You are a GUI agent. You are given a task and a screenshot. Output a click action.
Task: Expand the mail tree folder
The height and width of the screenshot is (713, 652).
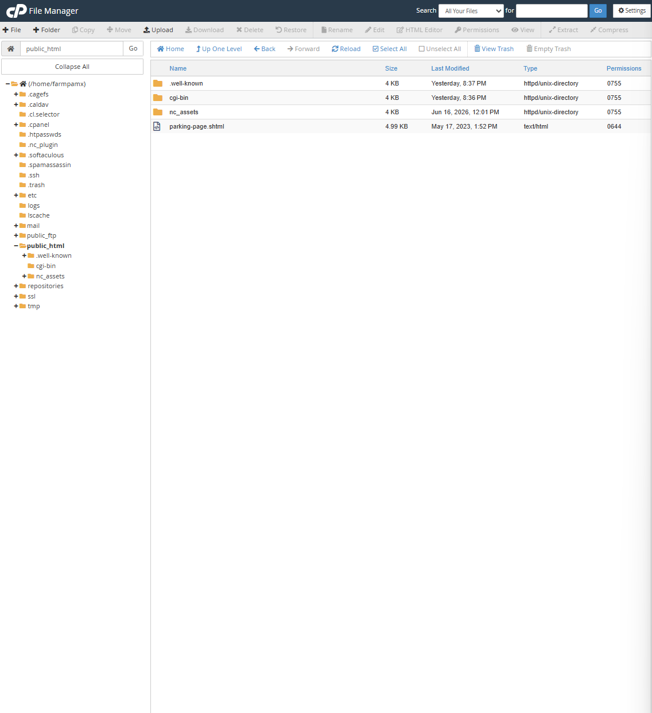point(16,226)
